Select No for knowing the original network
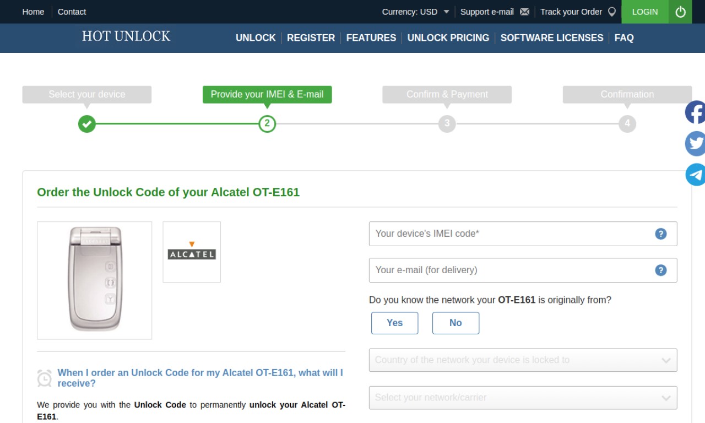Viewport: 705px width, 423px height. pos(455,323)
